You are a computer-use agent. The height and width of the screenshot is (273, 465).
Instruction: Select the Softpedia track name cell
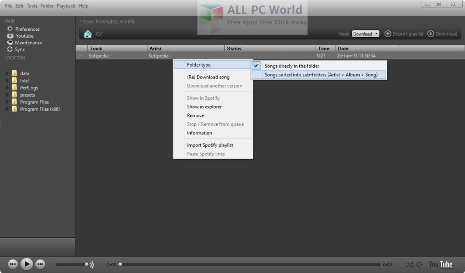(x=99, y=56)
